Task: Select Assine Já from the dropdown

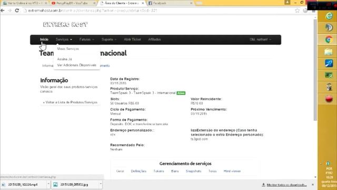Action: 64,59
